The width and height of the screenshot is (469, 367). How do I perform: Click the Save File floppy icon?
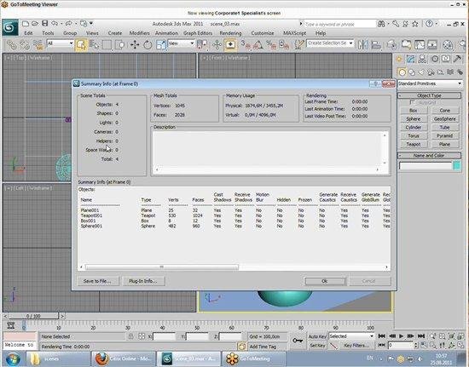click(x=45, y=24)
